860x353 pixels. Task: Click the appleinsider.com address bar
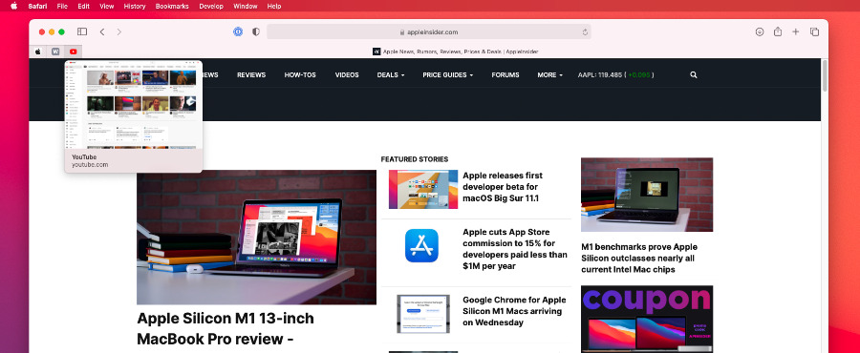pyautogui.click(x=429, y=31)
